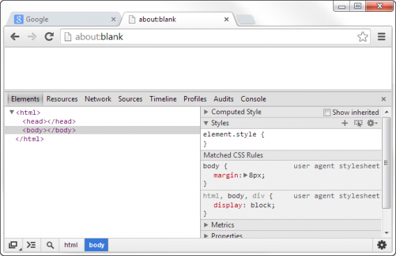Click the first user agent stylesheet label
This screenshot has width=396, height=256.
pos(337,166)
